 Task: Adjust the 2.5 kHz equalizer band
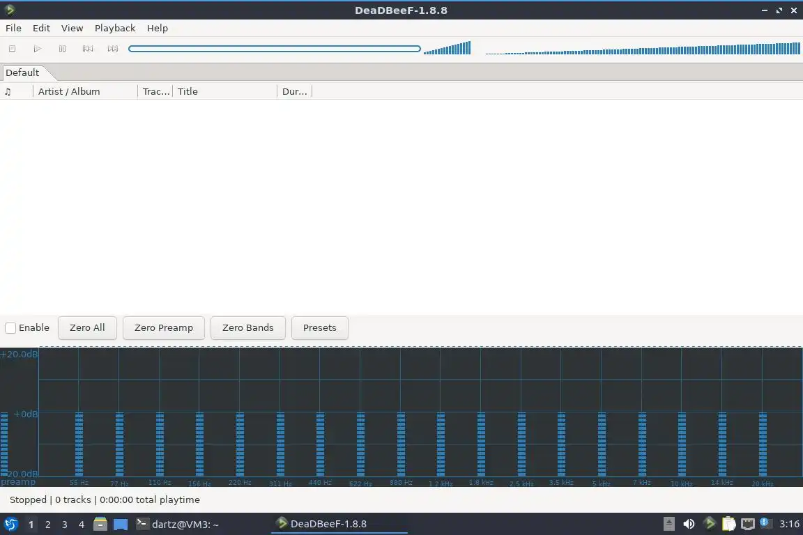[x=521, y=444]
